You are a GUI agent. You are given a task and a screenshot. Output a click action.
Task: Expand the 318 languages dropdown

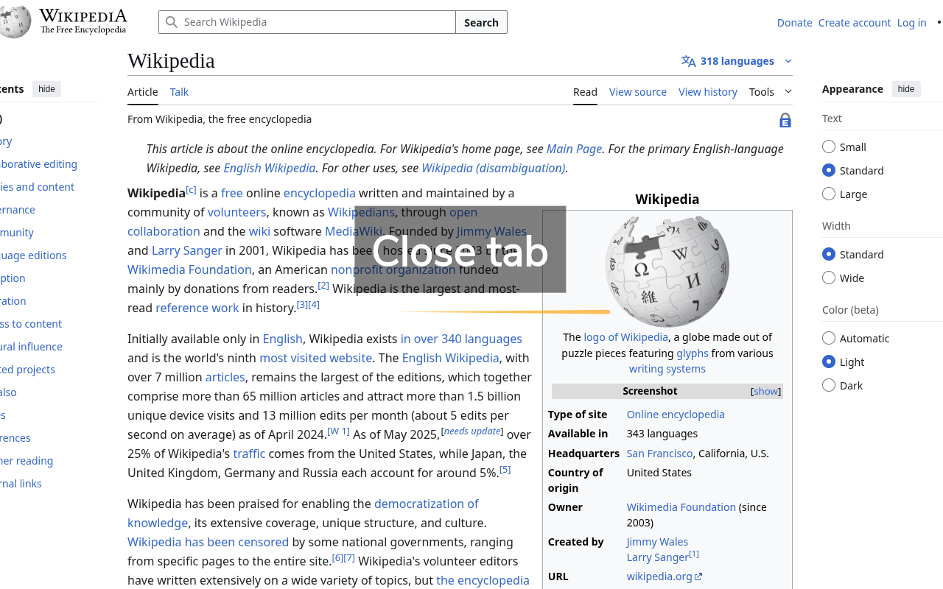tap(788, 60)
